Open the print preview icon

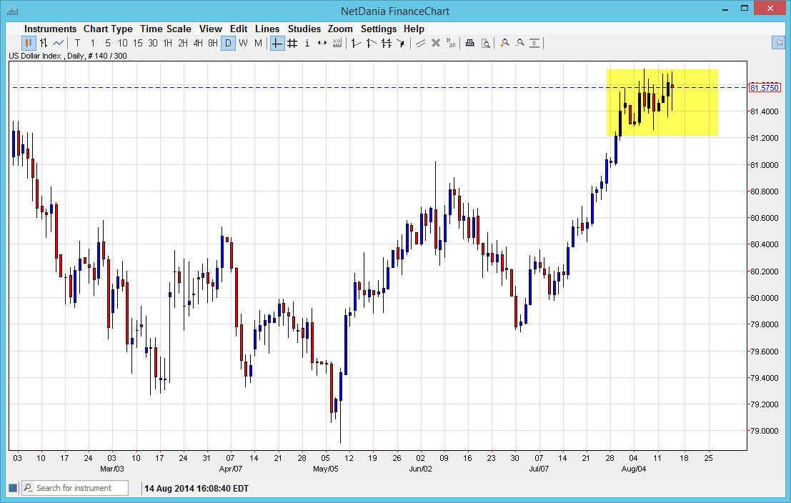[x=487, y=43]
